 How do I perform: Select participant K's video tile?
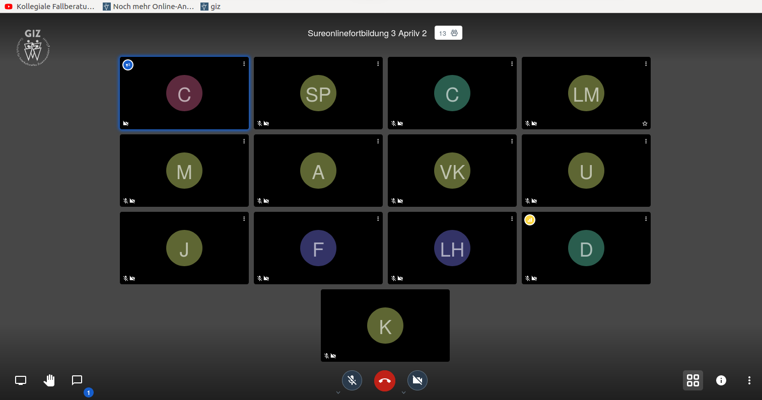385,325
